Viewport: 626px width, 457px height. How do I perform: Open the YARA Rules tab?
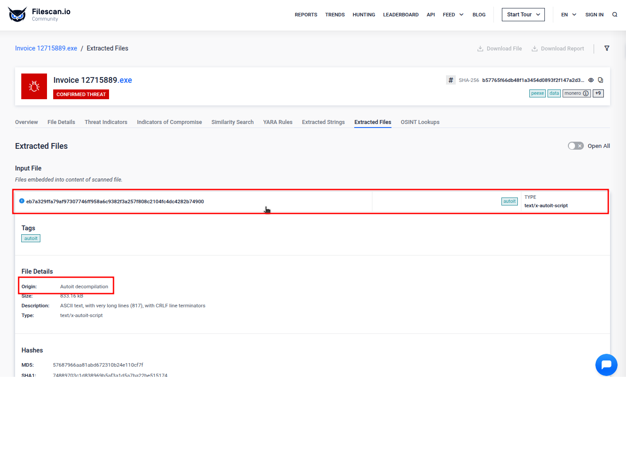[x=278, y=122]
